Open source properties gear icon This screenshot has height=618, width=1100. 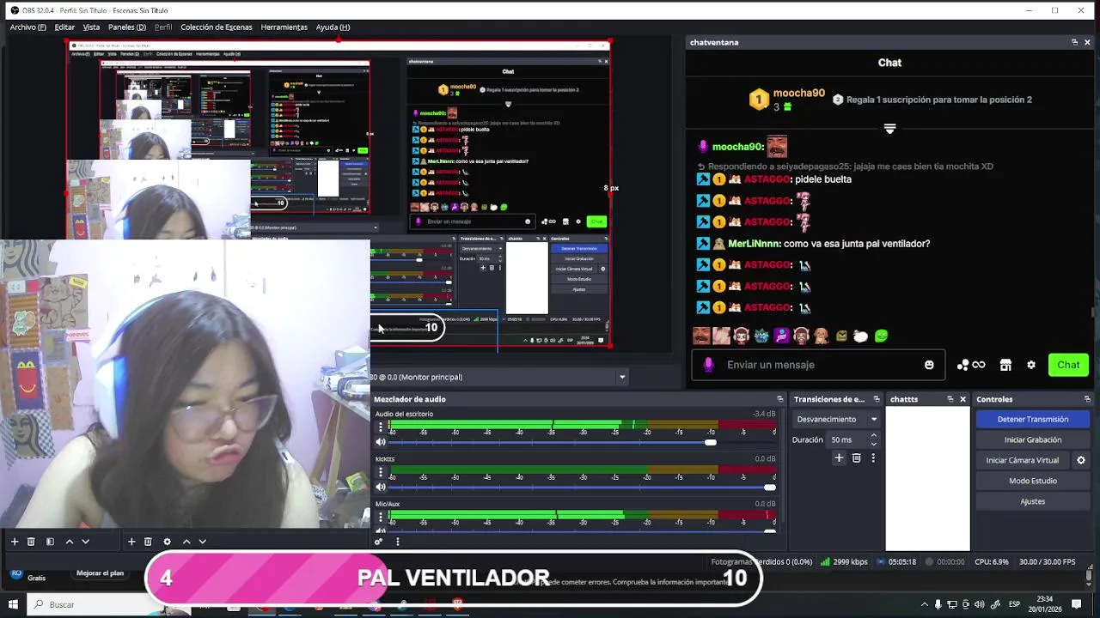click(x=167, y=542)
